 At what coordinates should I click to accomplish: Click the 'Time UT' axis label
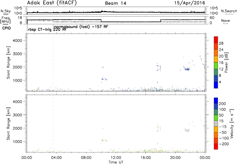coord(116,162)
